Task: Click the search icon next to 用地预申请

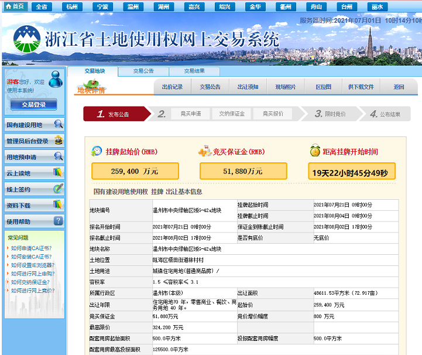Action: coord(58,156)
